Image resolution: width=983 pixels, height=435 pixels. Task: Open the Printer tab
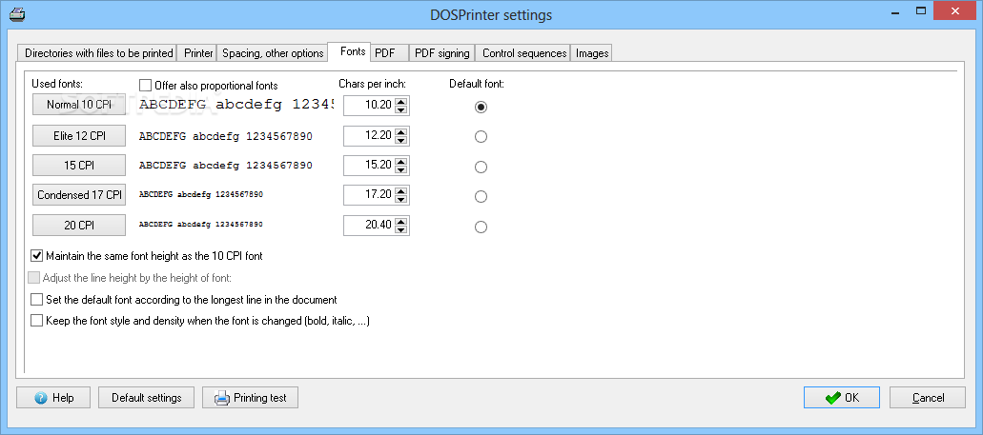pyautogui.click(x=198, y=53)
